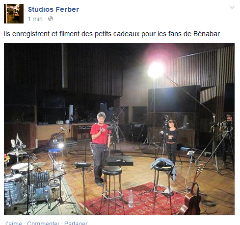240x225 pixels.
Task: Click the black music stand in the photo
Action: [120, 160]
